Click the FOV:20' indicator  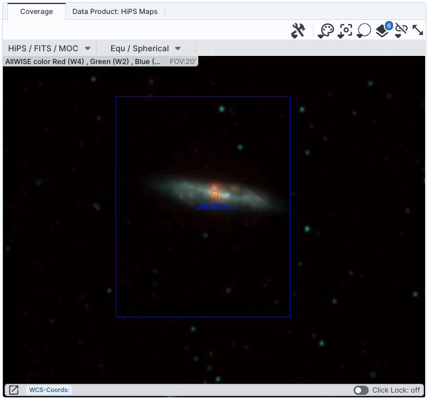pos(183,61)
